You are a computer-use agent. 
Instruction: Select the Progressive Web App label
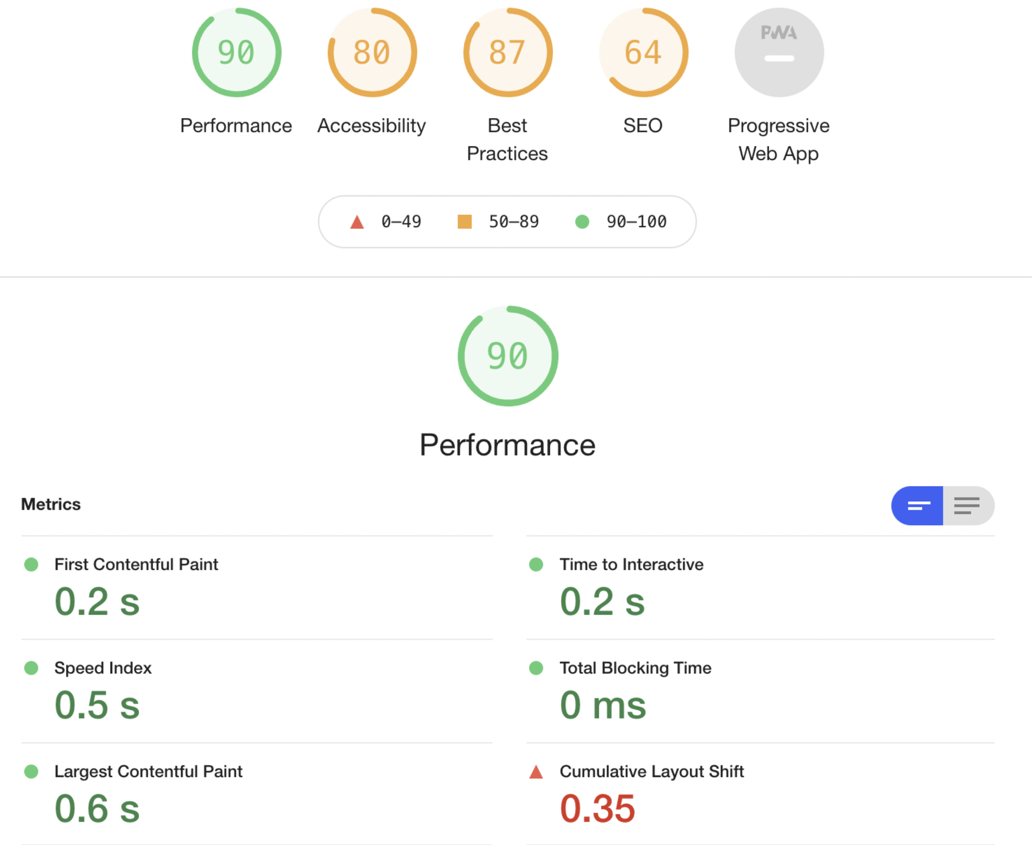point(779,139)
